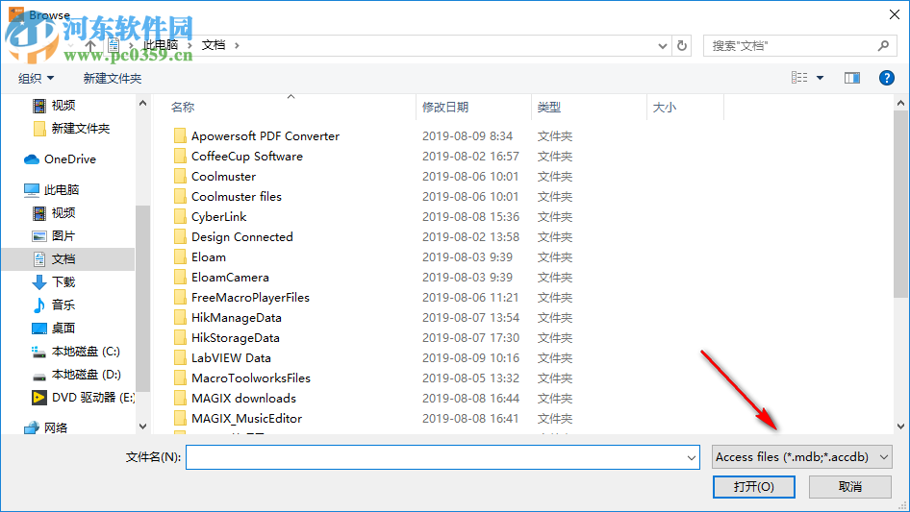This screenshot has width=910, height=512.
Task: Click folder icon of FreeMacroPlayerFiles
Action: coord(180,298)
